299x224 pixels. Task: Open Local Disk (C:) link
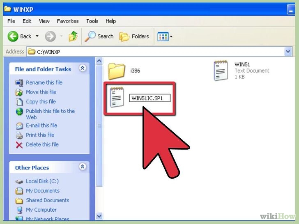[42, 181]
